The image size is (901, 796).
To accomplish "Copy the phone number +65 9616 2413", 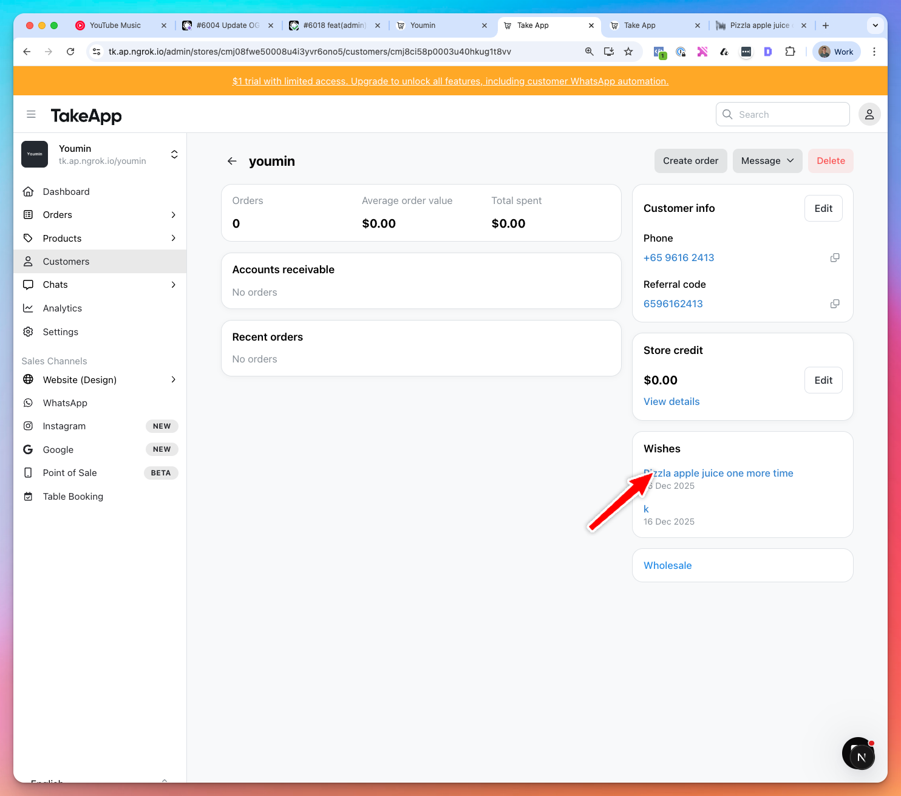I will point(835,257).
